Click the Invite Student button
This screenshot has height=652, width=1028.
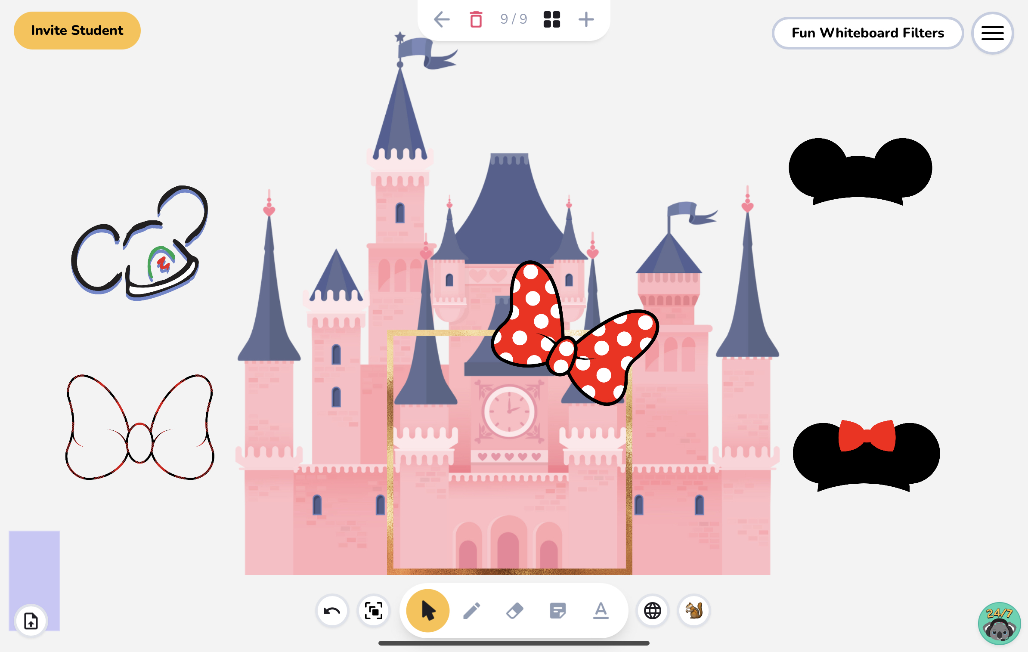point(77,30)
